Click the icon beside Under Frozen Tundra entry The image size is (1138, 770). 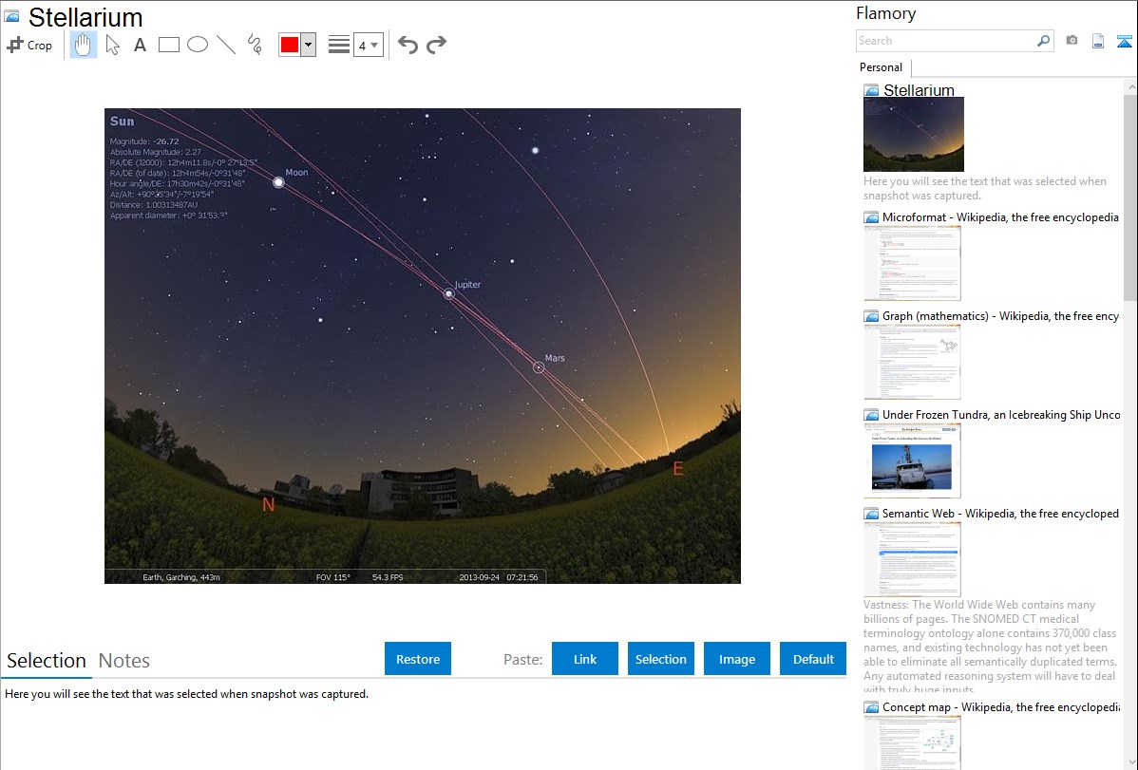871,414
